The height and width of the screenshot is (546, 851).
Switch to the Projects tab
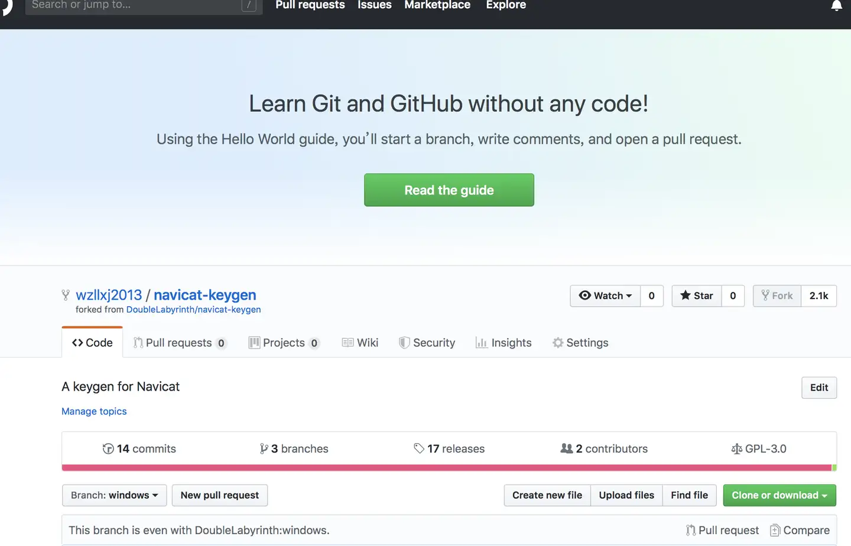tap(284, 343)
